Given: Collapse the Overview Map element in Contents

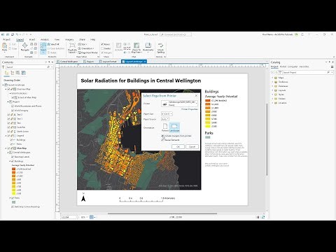Looking at the screenshot, I should coord(6,89).
